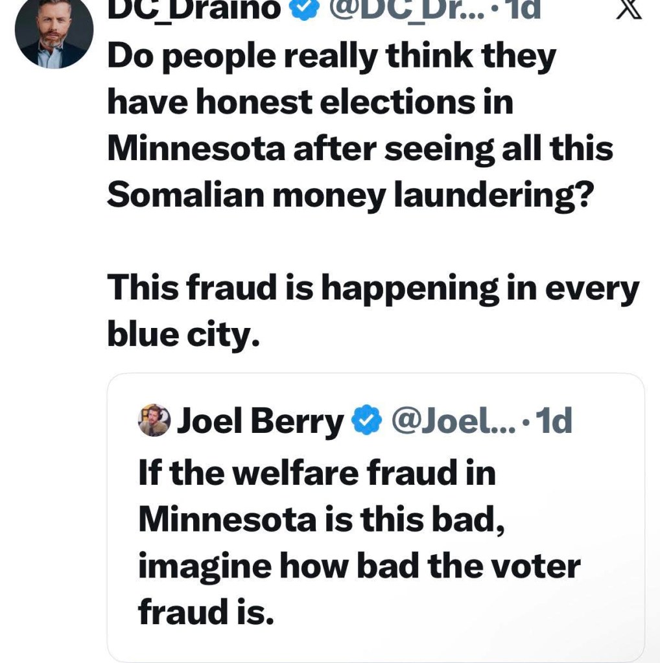Viewport: 660px width, 663px height.
Task: Click 'imagine how bad the voter' line
Action: (359, 565)
